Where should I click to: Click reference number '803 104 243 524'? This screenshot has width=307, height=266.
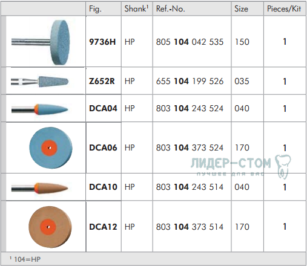point(190,108)
